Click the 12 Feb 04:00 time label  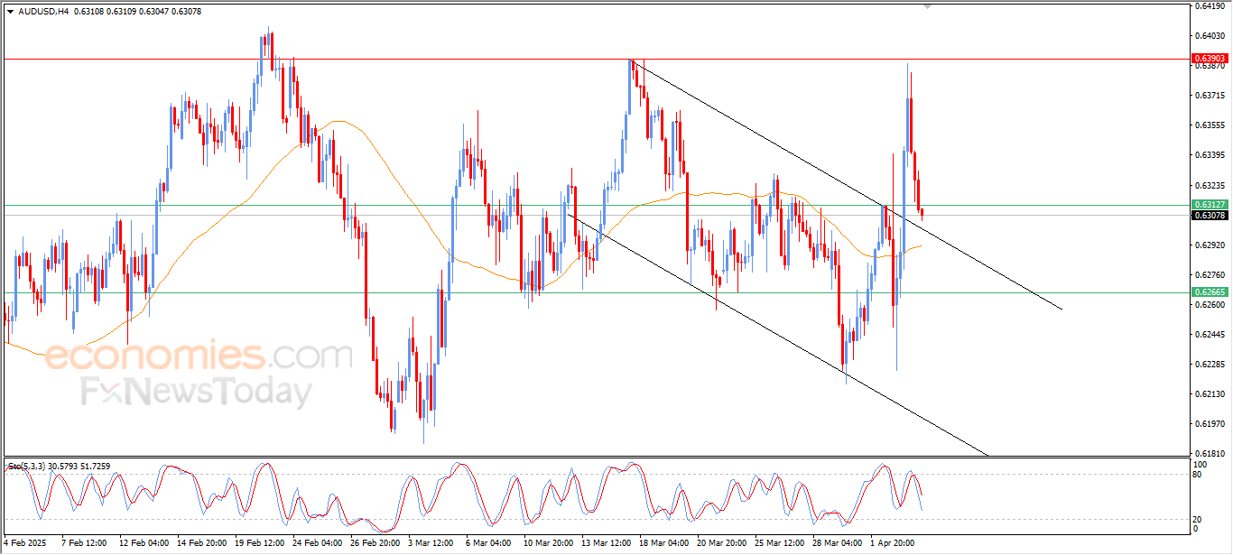click(x=143, y=543)
